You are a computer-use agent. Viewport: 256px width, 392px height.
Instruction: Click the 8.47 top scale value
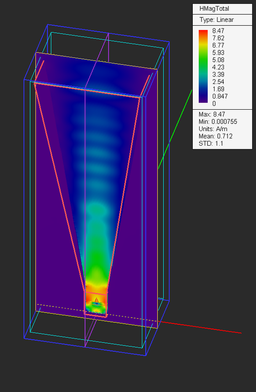(x=218, y=31)
